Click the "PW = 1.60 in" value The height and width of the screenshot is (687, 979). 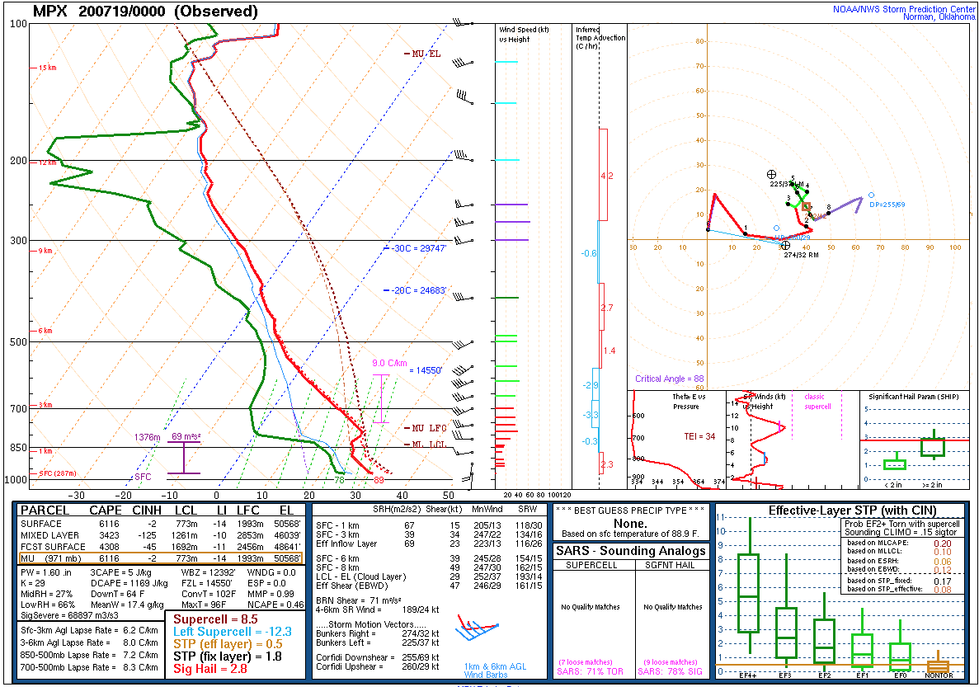(46, 572)
